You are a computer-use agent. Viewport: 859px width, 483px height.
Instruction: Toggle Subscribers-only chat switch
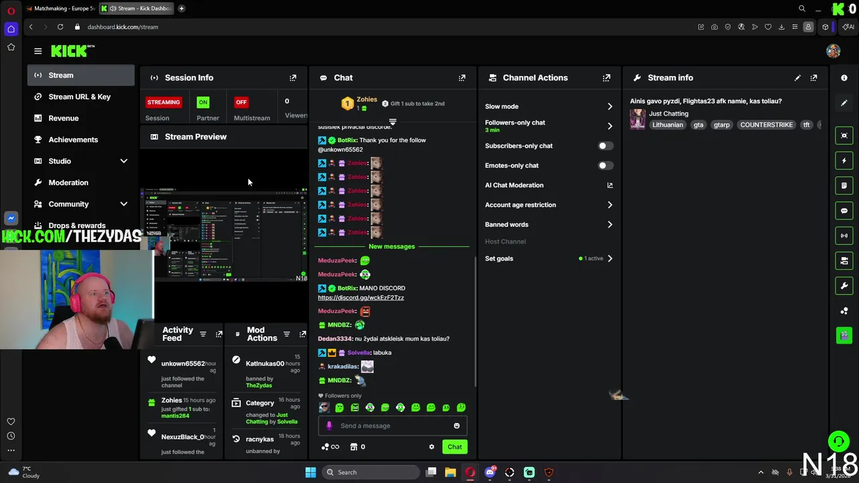click(605, 146)
